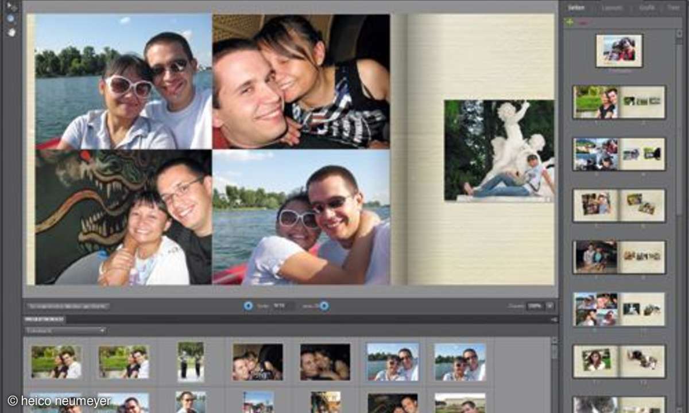
Task: Open the spread thumbnail with the couple by a hedge
Action: pos(619,102)
